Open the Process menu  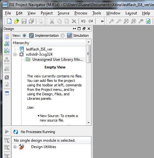81,13
